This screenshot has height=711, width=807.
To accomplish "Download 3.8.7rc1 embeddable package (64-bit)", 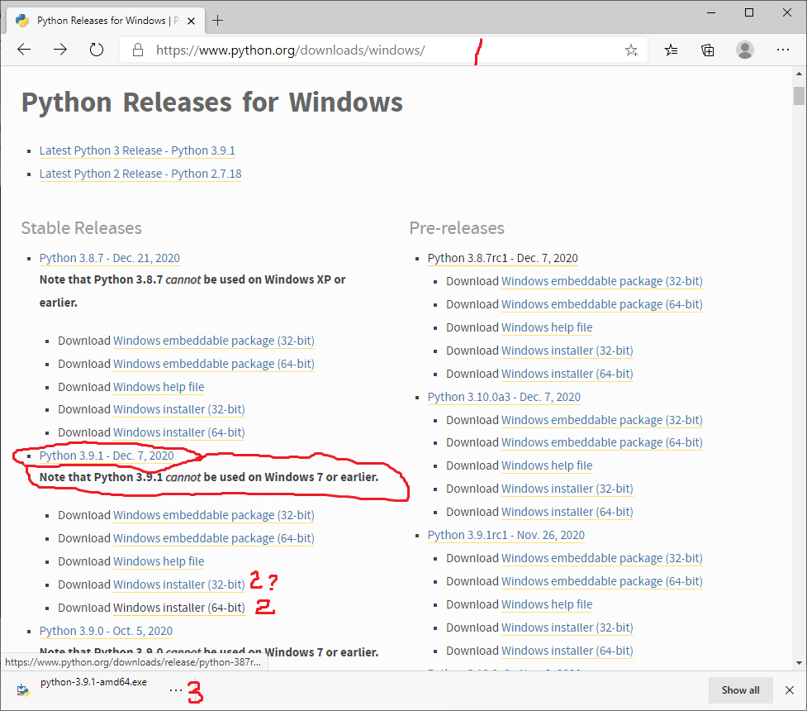I will (602, 304).
